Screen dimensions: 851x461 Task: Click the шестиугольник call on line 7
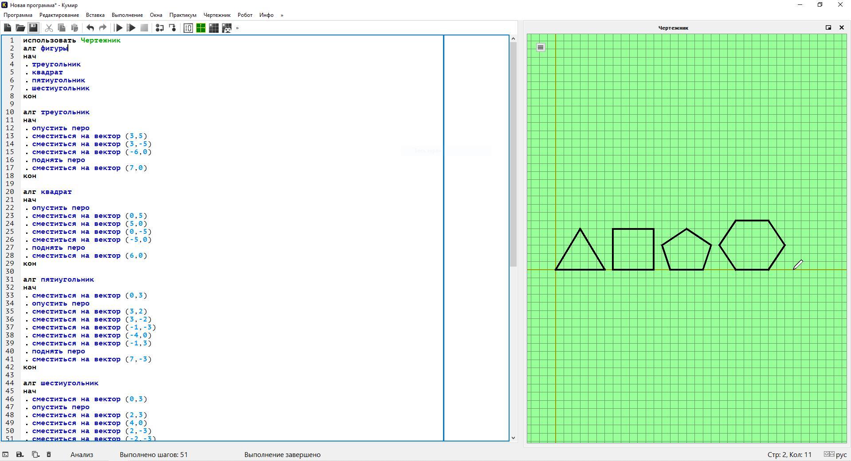click(61, 88)
